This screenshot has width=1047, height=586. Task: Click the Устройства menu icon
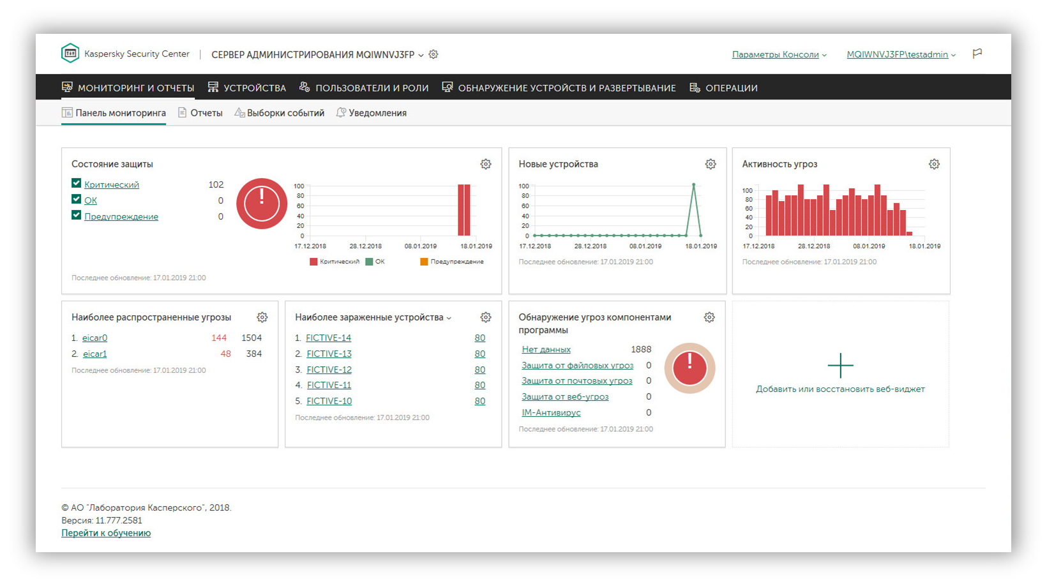[x=213, y=87]
